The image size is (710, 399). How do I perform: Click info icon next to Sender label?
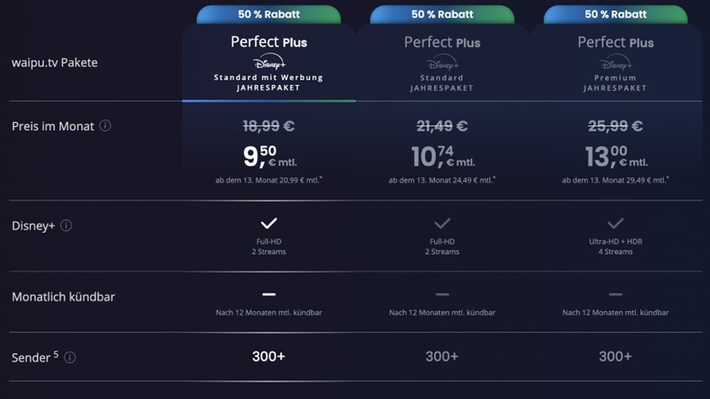(x=70, y=358)
